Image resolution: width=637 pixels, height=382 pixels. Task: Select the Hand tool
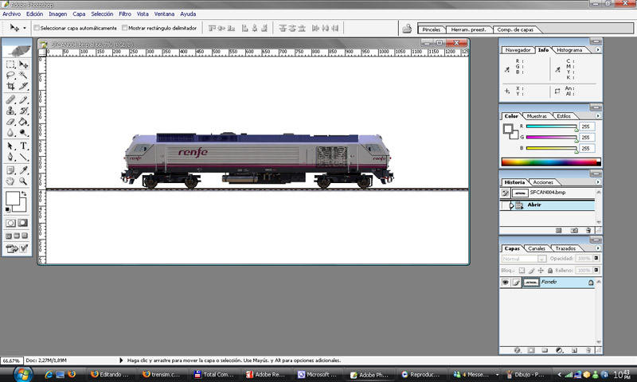10,181
